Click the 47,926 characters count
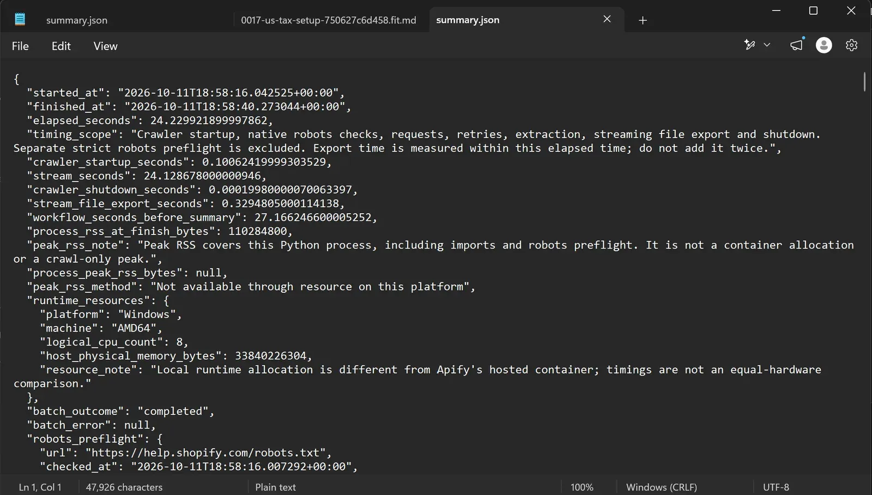This screenshot has height=495, width=872. (124, 487)
